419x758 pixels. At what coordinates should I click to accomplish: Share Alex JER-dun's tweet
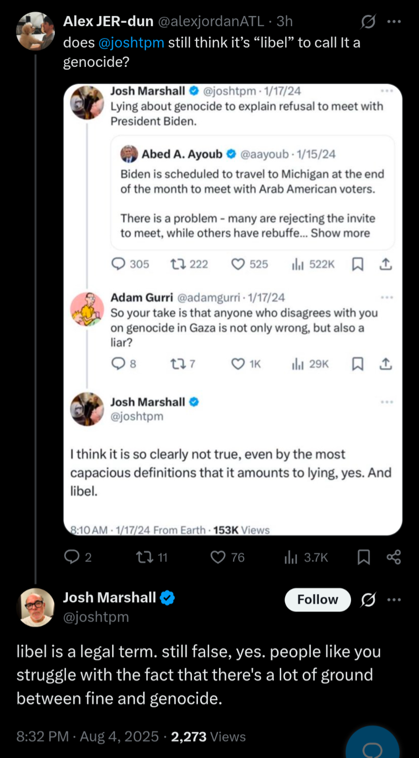pyautogui.click(x=394, y=557)
